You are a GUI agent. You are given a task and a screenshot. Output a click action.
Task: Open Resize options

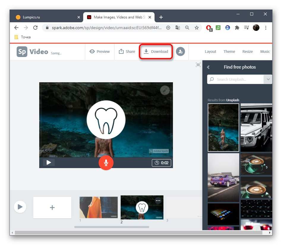coord(248,51)
